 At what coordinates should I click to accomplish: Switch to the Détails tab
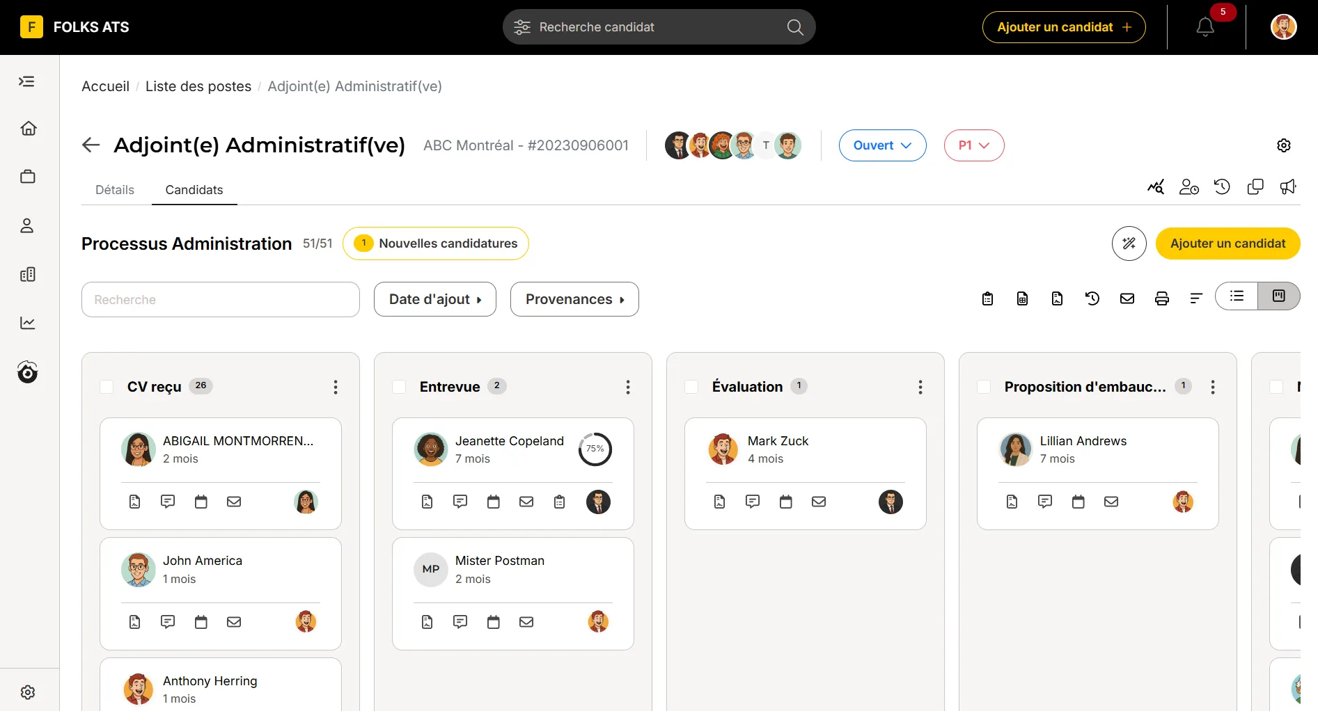coord(115,190)
